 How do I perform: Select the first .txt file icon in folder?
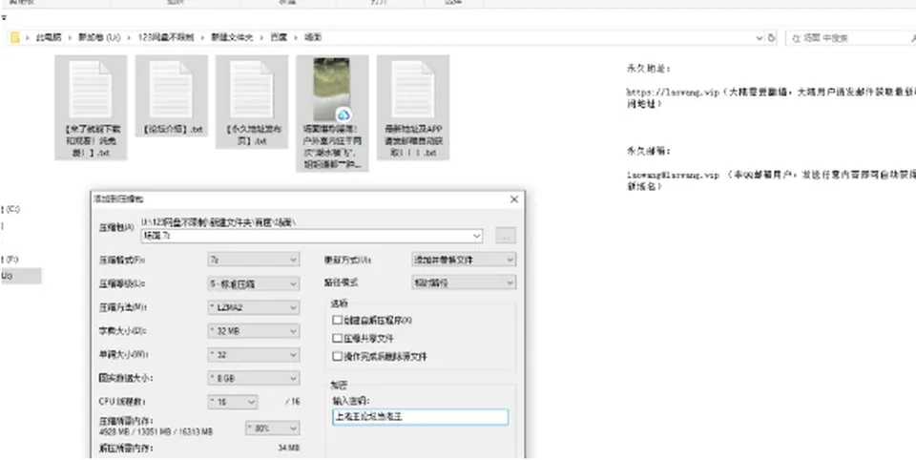tap(91, 90)
